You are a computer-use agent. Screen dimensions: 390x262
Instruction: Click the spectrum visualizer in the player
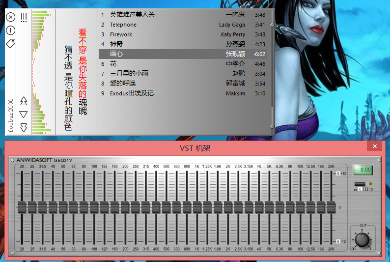[x=41, y=72]
